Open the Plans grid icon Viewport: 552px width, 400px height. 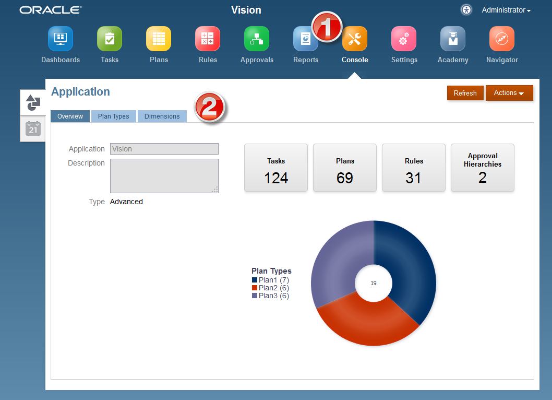coord(159,39)
